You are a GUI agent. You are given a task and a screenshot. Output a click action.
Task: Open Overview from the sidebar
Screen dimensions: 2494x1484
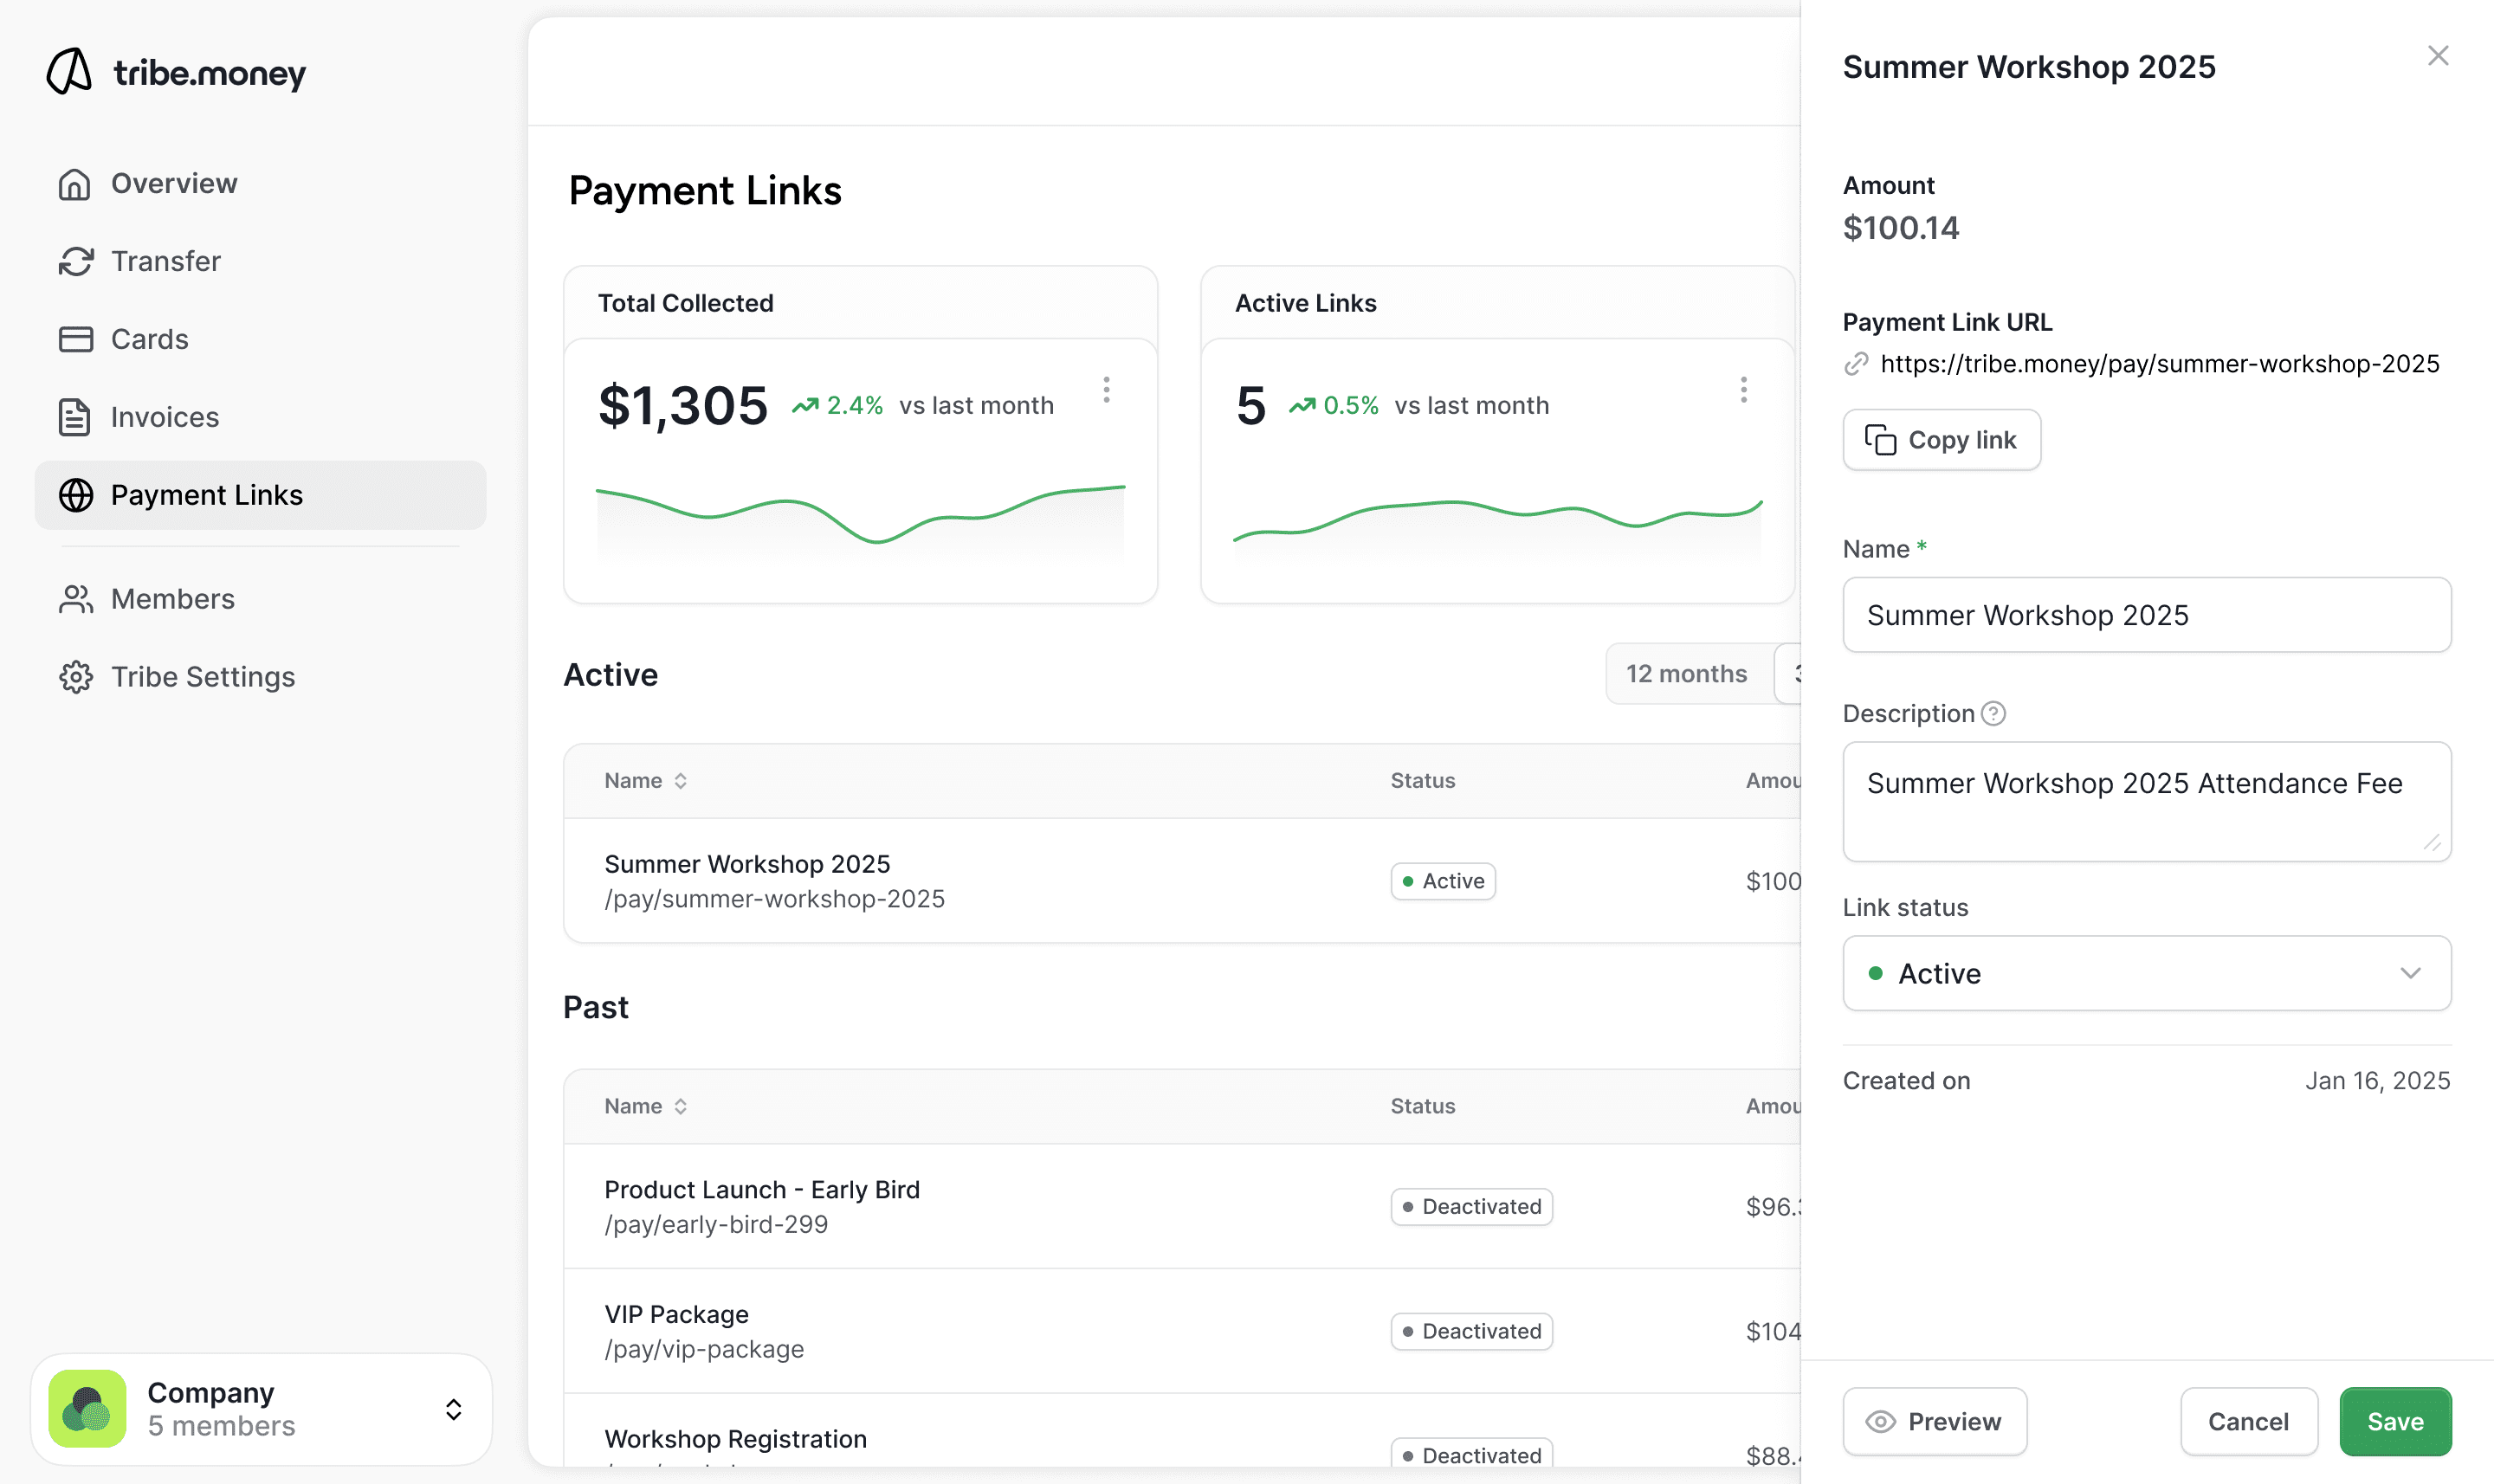tap(173, 184)
